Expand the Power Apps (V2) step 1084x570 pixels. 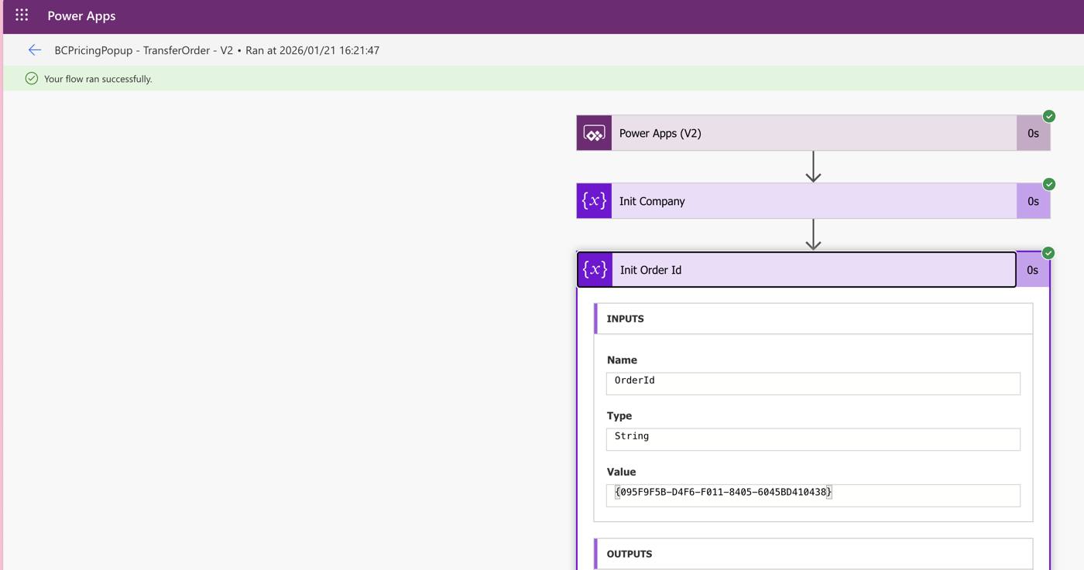click(x=813, y=133)
